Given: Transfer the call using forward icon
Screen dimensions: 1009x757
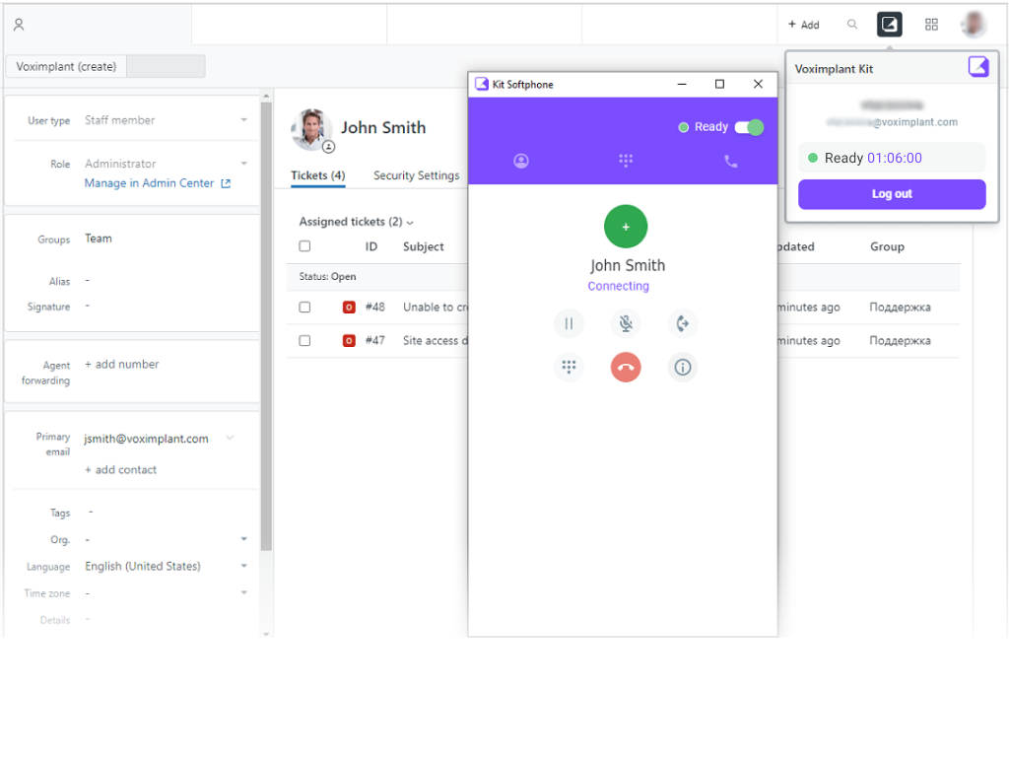Looking at the screenshot, I should point(682,323).
